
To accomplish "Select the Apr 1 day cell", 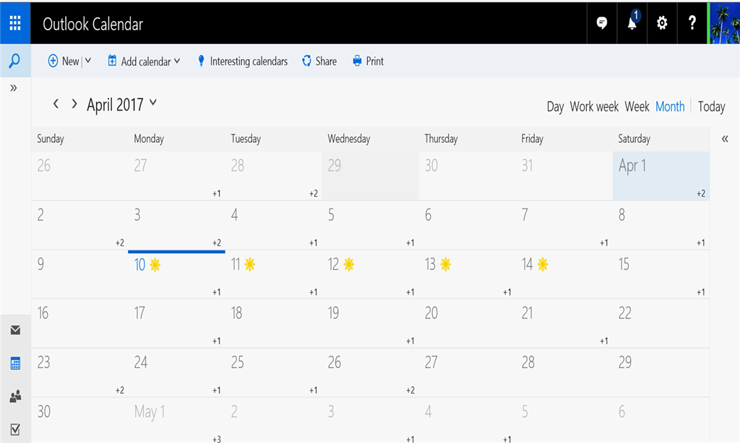I will 661,176.
